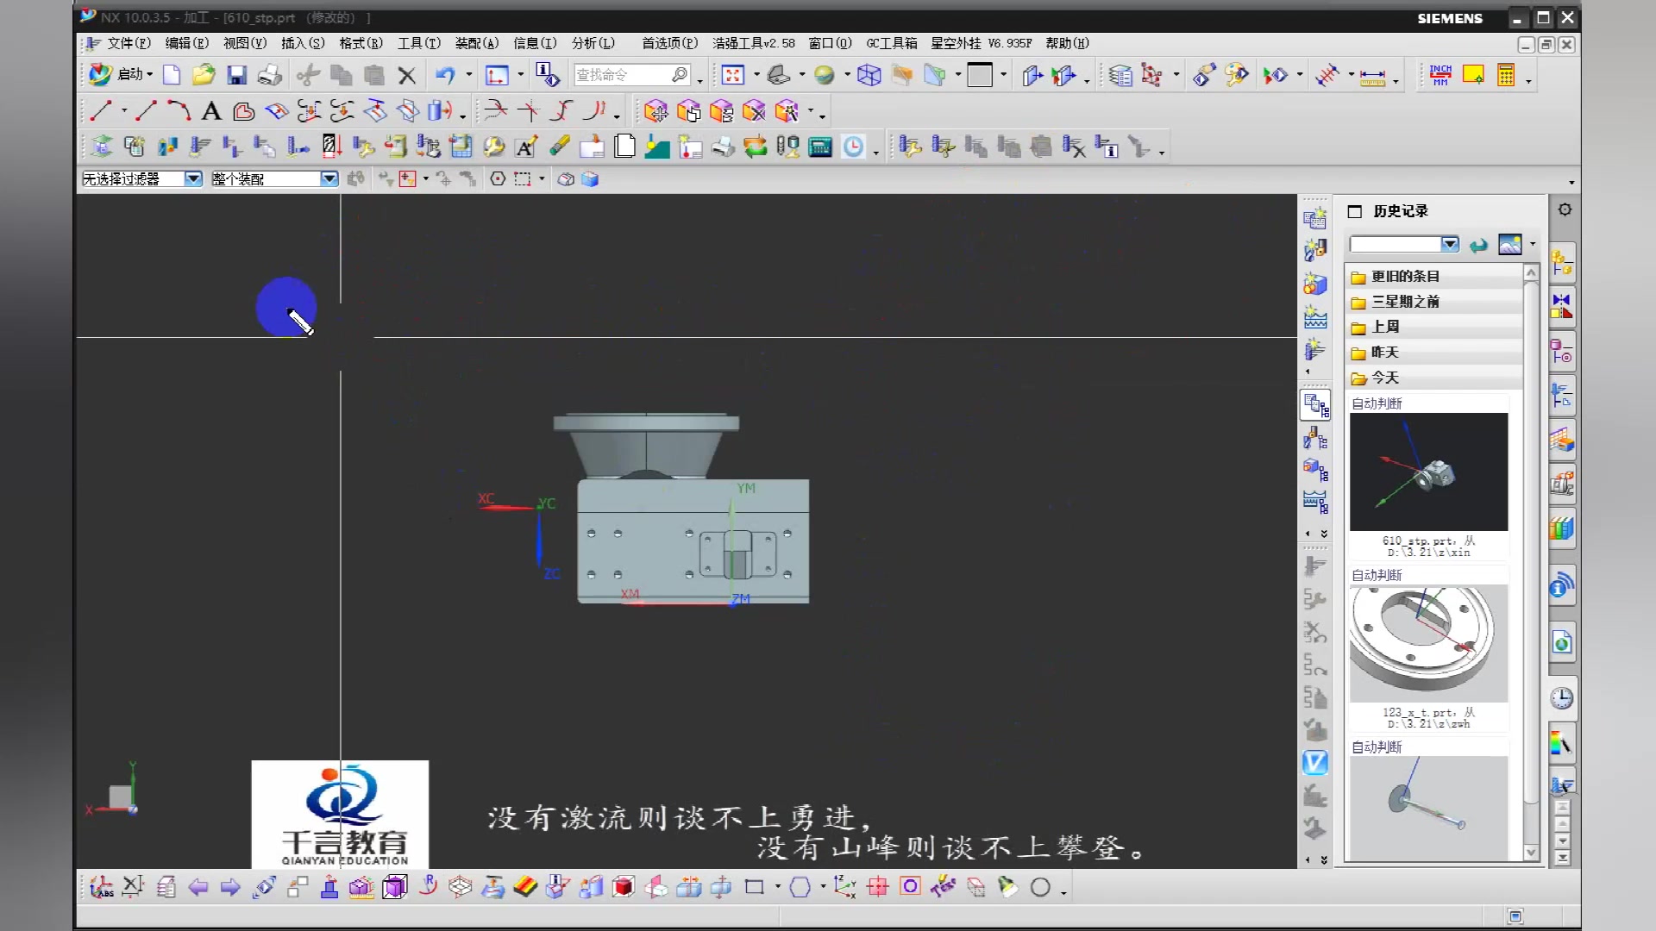The image size is (1656, 931).
Task: Open the 无选择过滤器 filter dropdown
Action: pyautogui.click(x=193, y=178)
